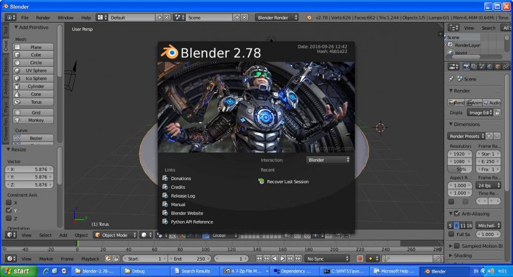Switch to the Grease Pencil tab
Screen dimensions: 513x277
(6, 130)
